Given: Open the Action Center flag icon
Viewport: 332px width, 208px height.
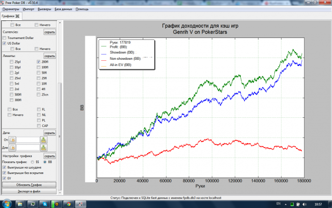Looking at the screenshot, I should tap(298, 204).
